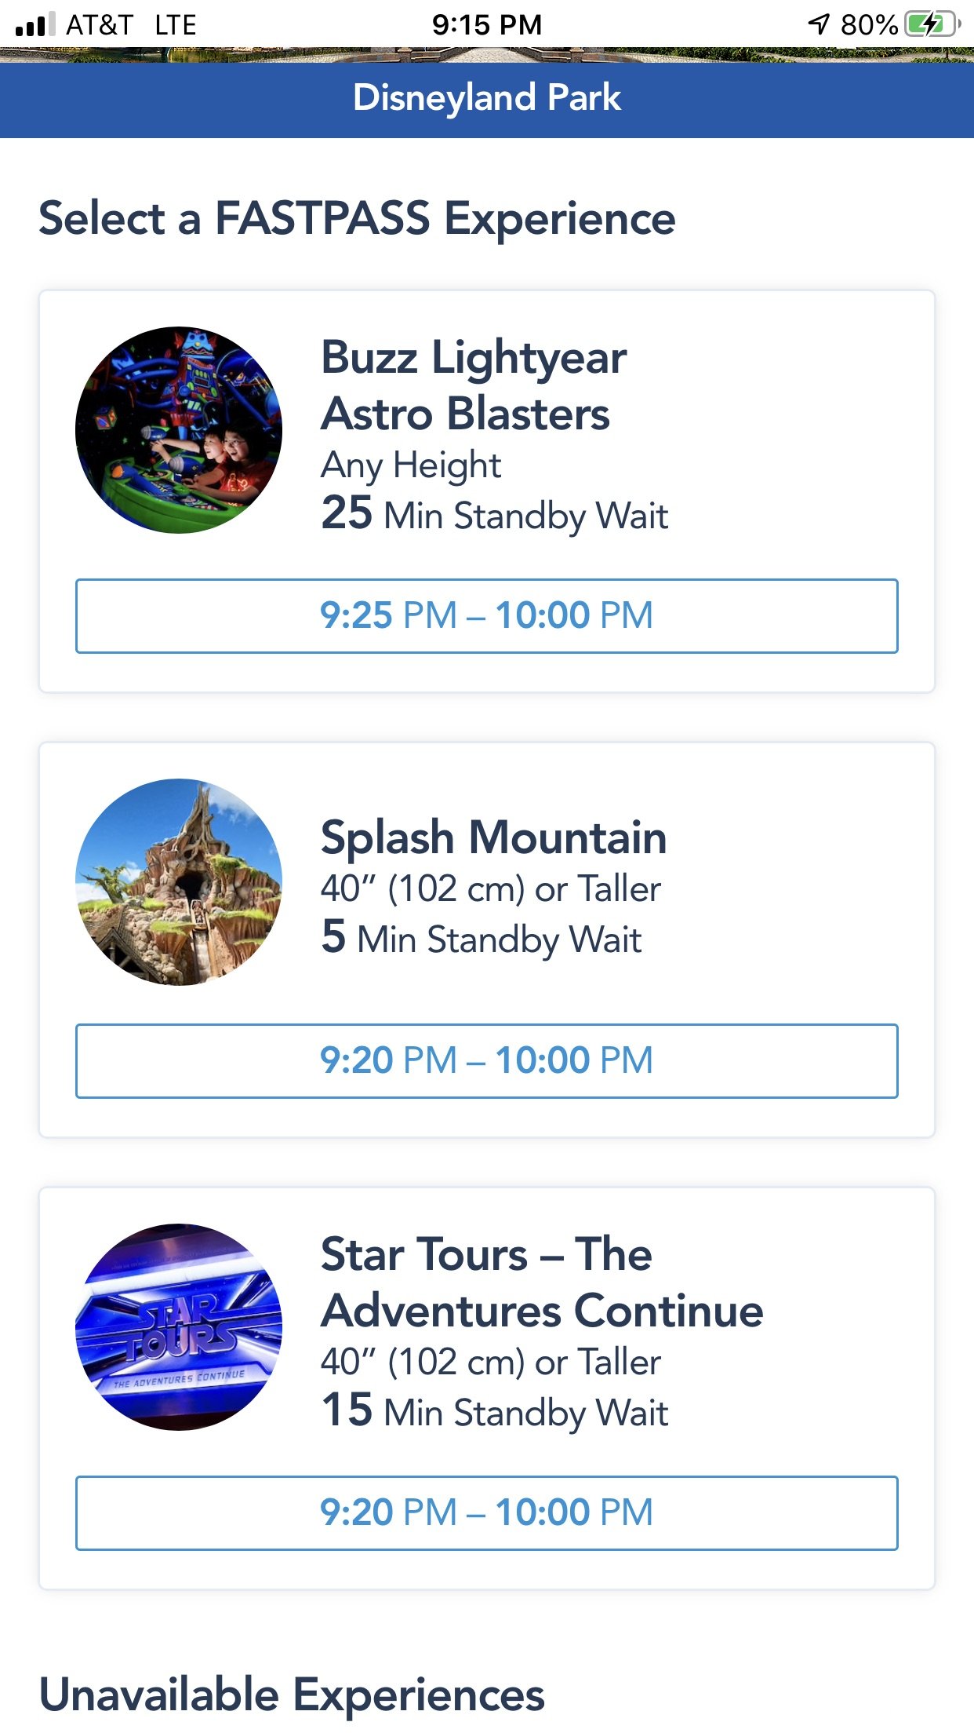Image resolution: width=974 pixels, height=1733 pixels.
Task: Tap the battery charging icon
Action: point(932,24)
